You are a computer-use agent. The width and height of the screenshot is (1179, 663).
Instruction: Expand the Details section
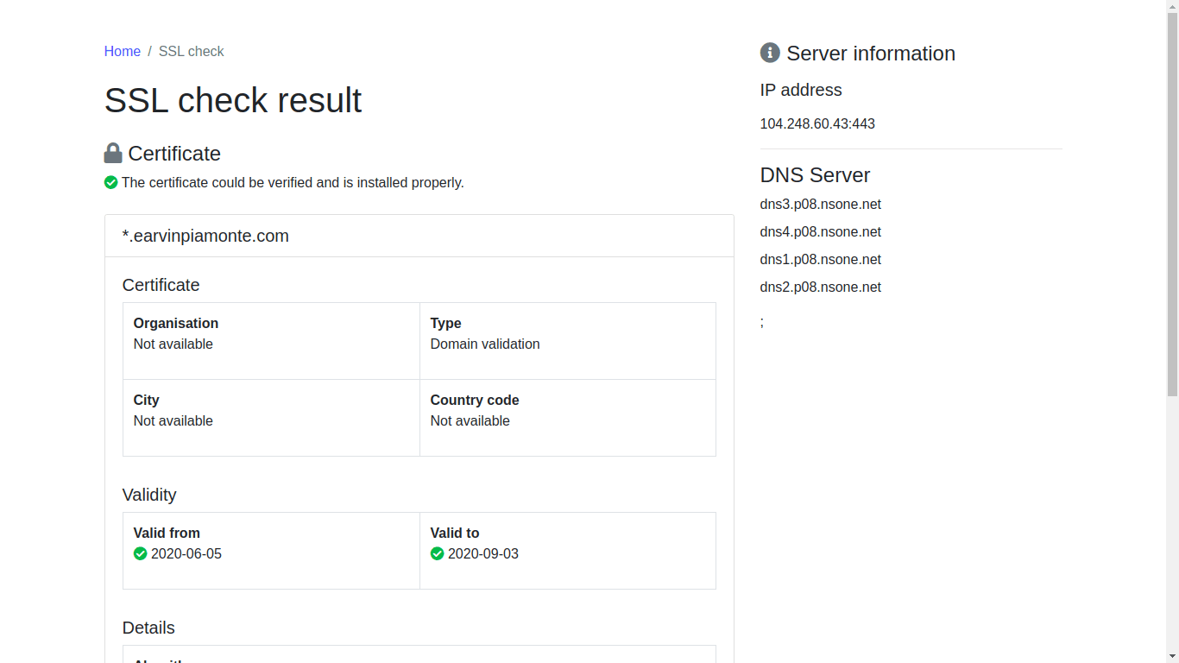(148, 628)
